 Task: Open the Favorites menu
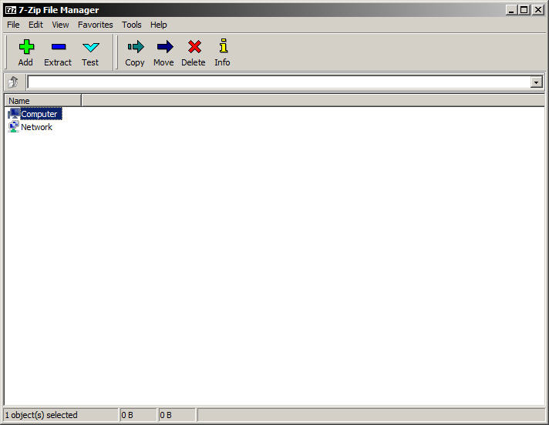click(x=96, y=25)
